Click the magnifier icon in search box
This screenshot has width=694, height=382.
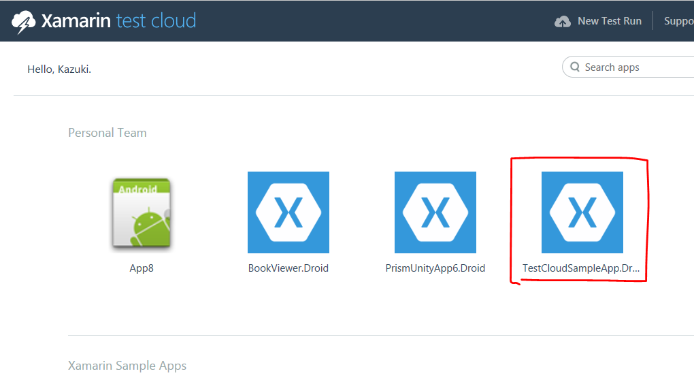click(575, 67)
